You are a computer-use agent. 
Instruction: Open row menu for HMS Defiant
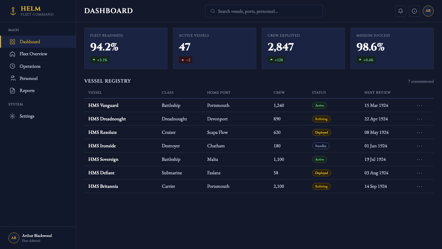click(420, 173)
